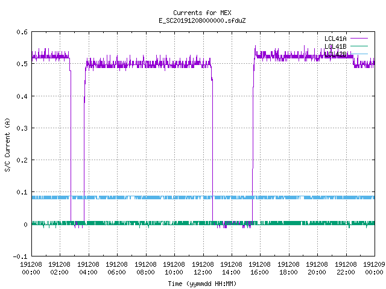386x289 pixels.
Task: Click the LCL41B legend label
Action: click(x=335, y=46)
